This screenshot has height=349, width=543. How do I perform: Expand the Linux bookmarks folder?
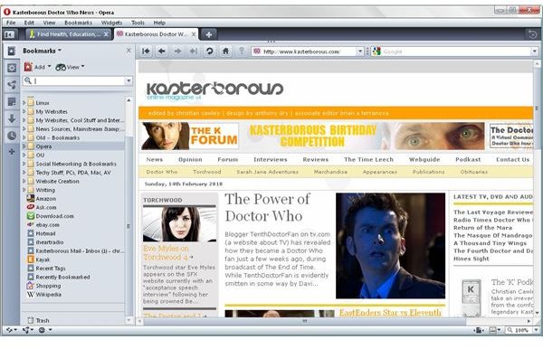24,103
